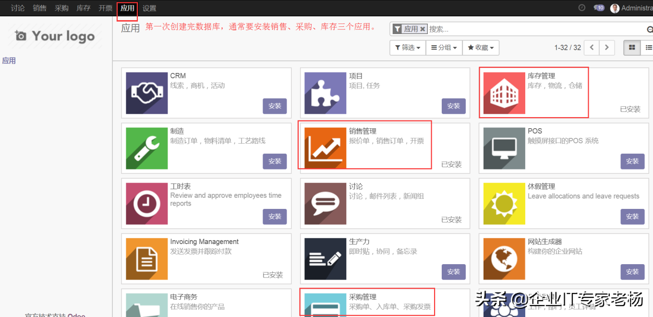The height and width of the screenshot is (317, 653).
Task: Open the 生产力 note-and-pencil icon
Action: pos(326,259)
